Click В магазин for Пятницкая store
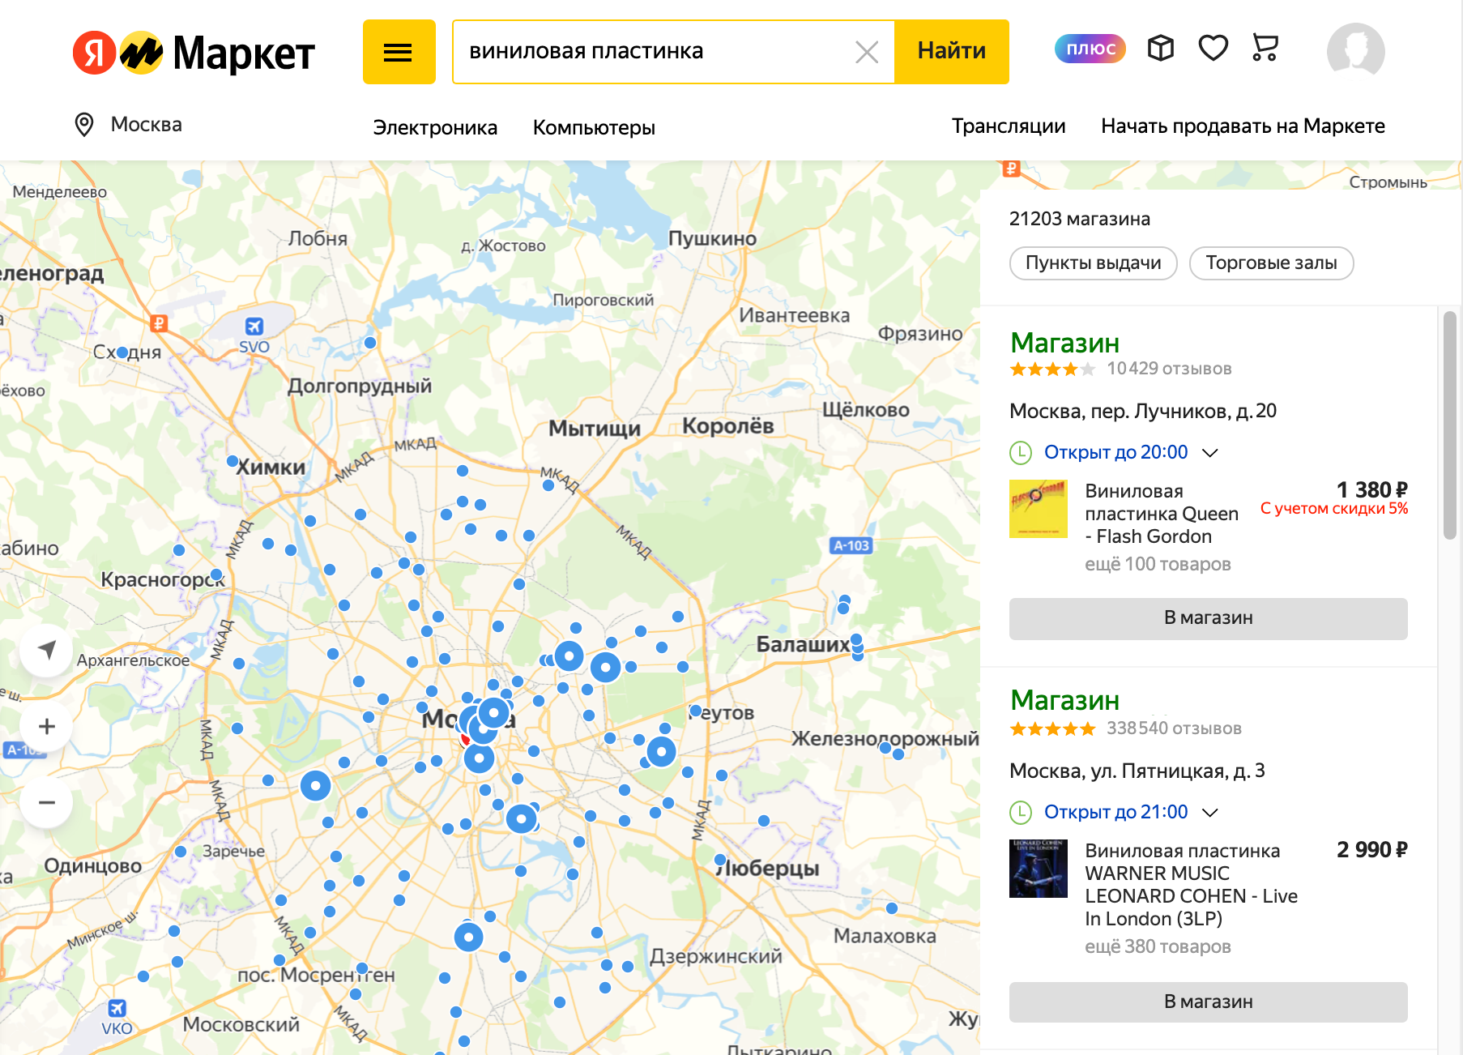This screenshot has width=1463, height=1055. pyautogui.click(x=1208, y=1002)
